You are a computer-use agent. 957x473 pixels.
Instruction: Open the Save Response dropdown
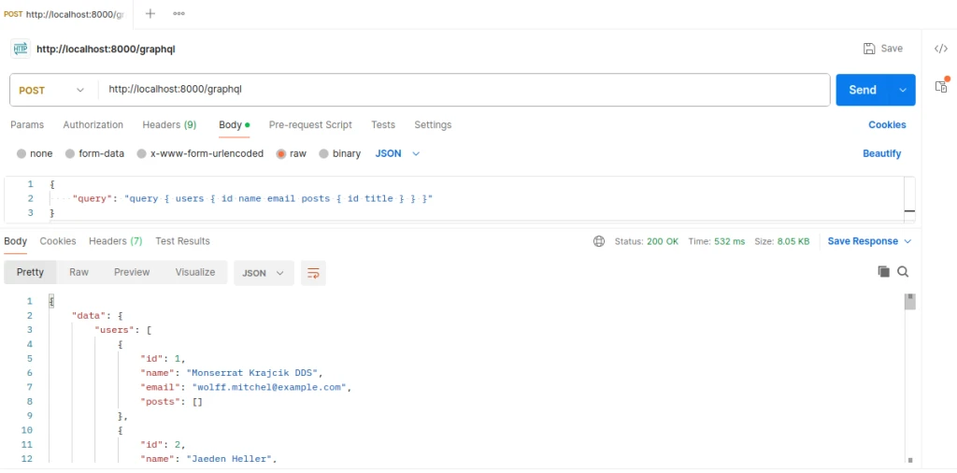pyautogui.click(x=869, y=241)
